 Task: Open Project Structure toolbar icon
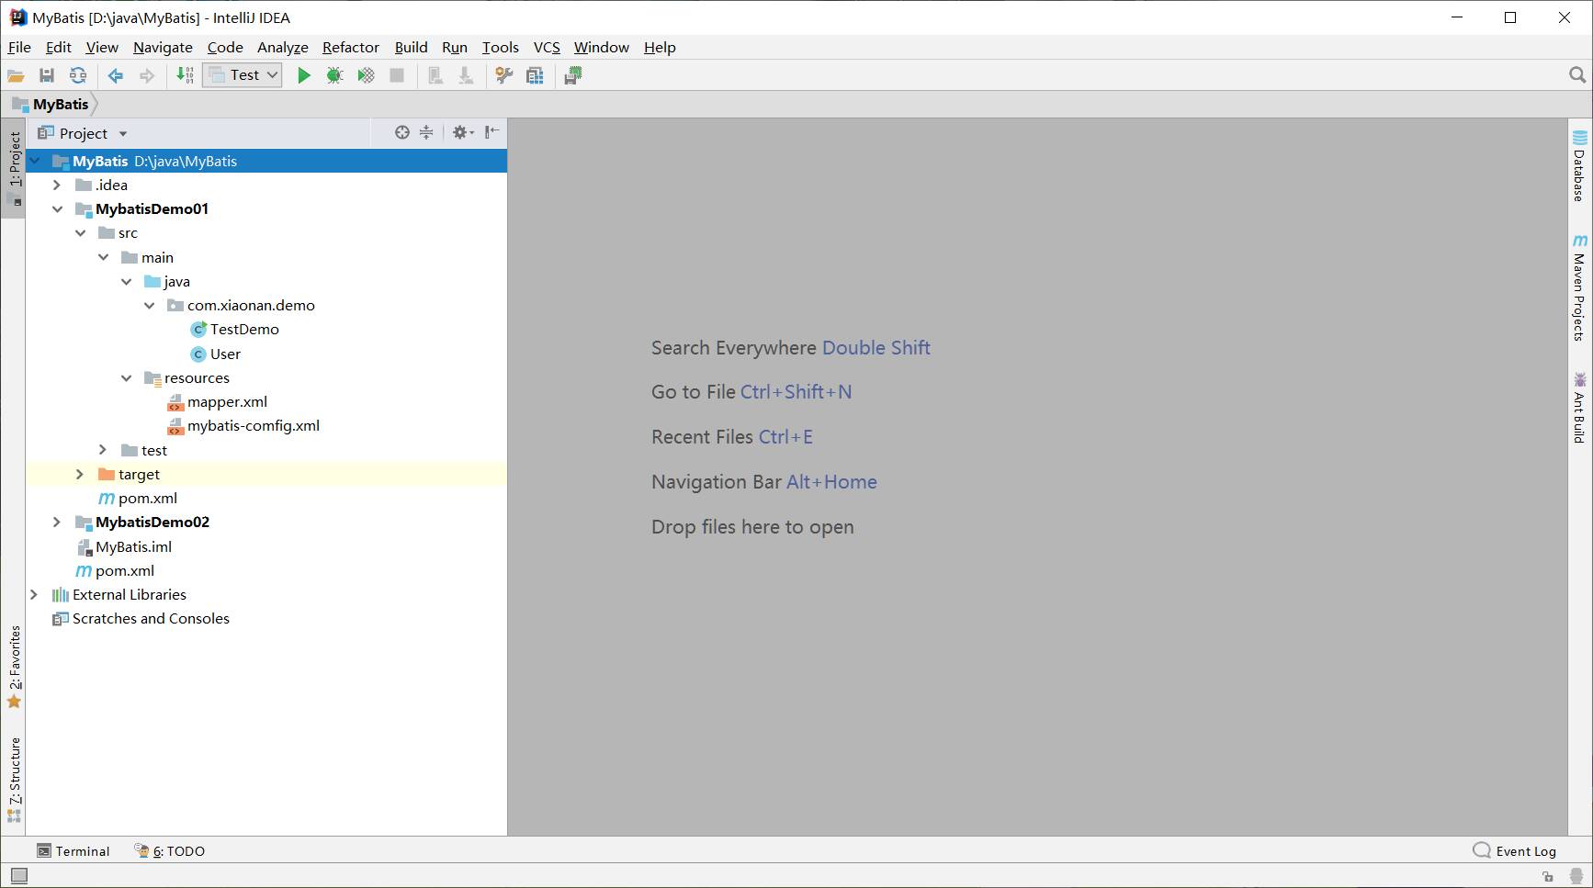pos(535,75)
